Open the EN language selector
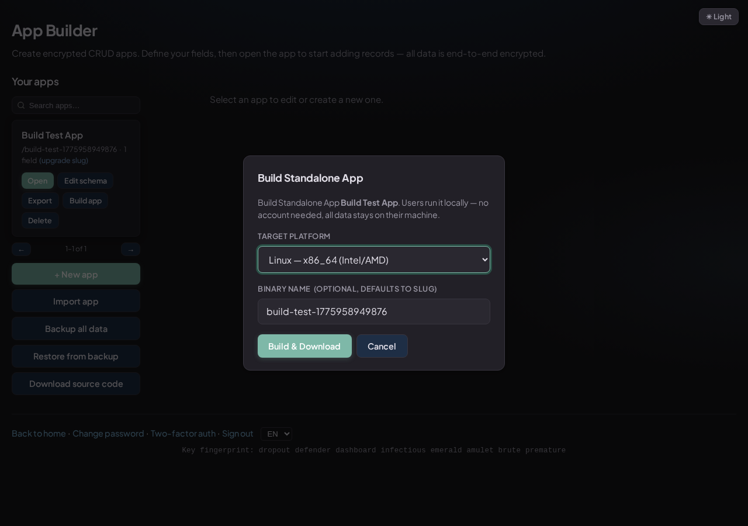Viewport: 748px width, 526px height. [x=276, y=434]
